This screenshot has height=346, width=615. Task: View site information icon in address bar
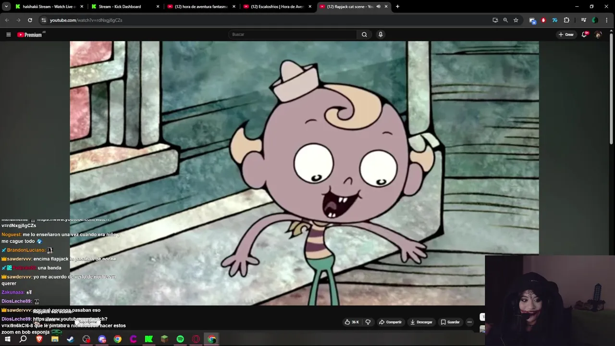(x=44, y=20)
